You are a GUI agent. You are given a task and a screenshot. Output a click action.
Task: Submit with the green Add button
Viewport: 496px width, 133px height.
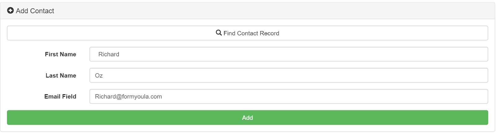247,118
